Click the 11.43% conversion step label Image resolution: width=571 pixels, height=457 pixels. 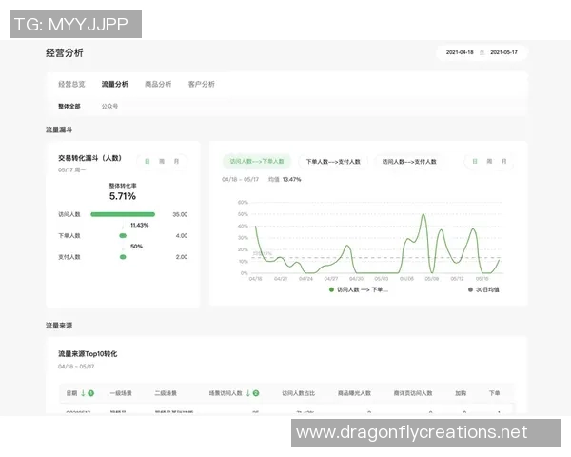[140, 226]
